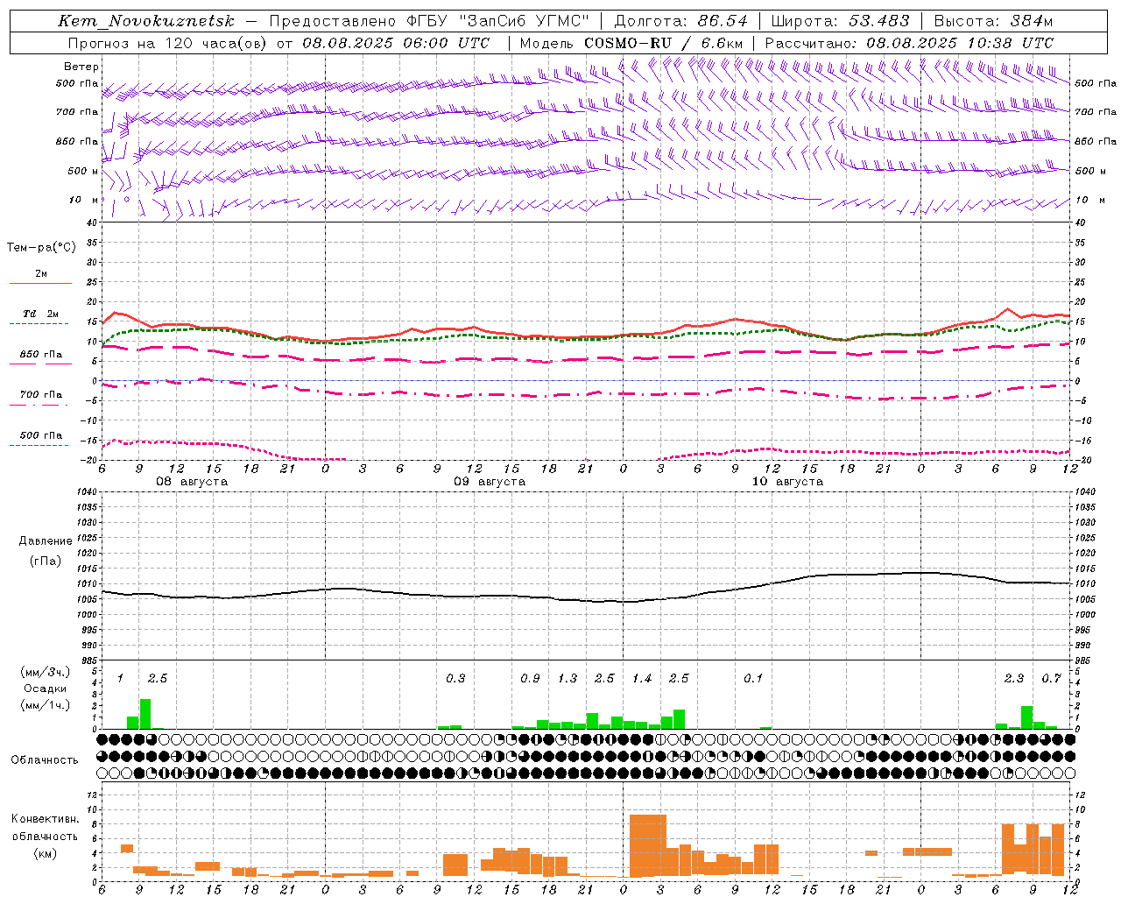Click the solid red line sample under 2м
The image size is (1121, 897).
pos(40,284)
